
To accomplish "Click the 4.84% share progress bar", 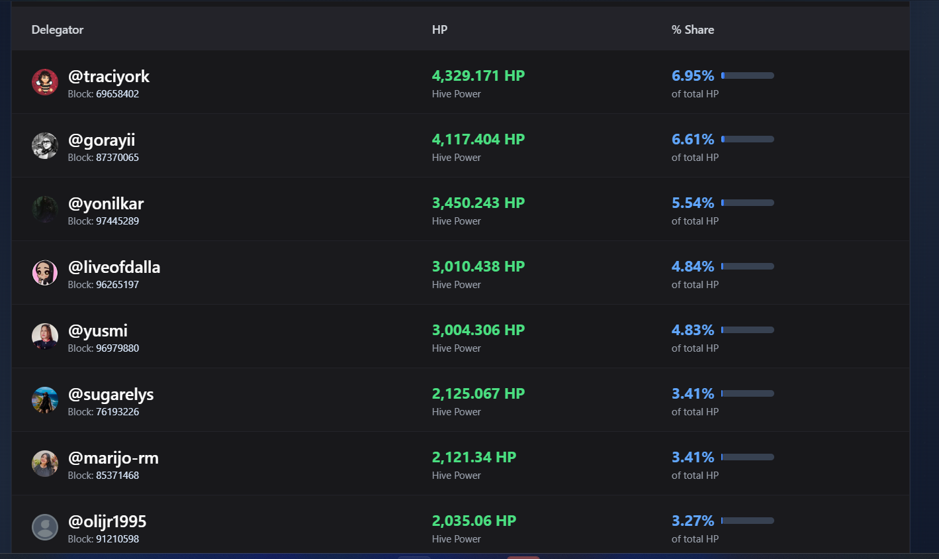I will tap(748, 266).
